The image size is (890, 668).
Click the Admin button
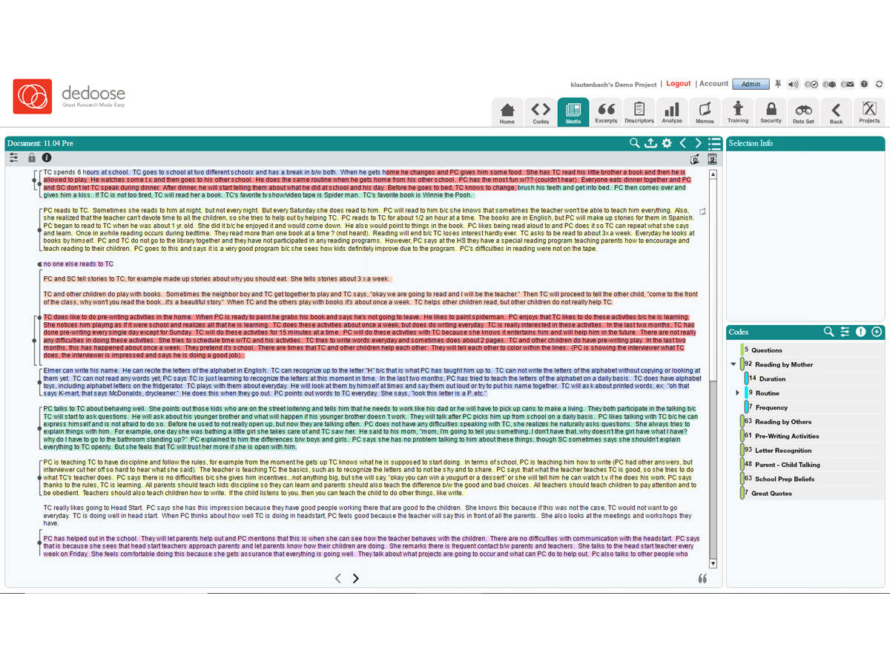(751, 85)
